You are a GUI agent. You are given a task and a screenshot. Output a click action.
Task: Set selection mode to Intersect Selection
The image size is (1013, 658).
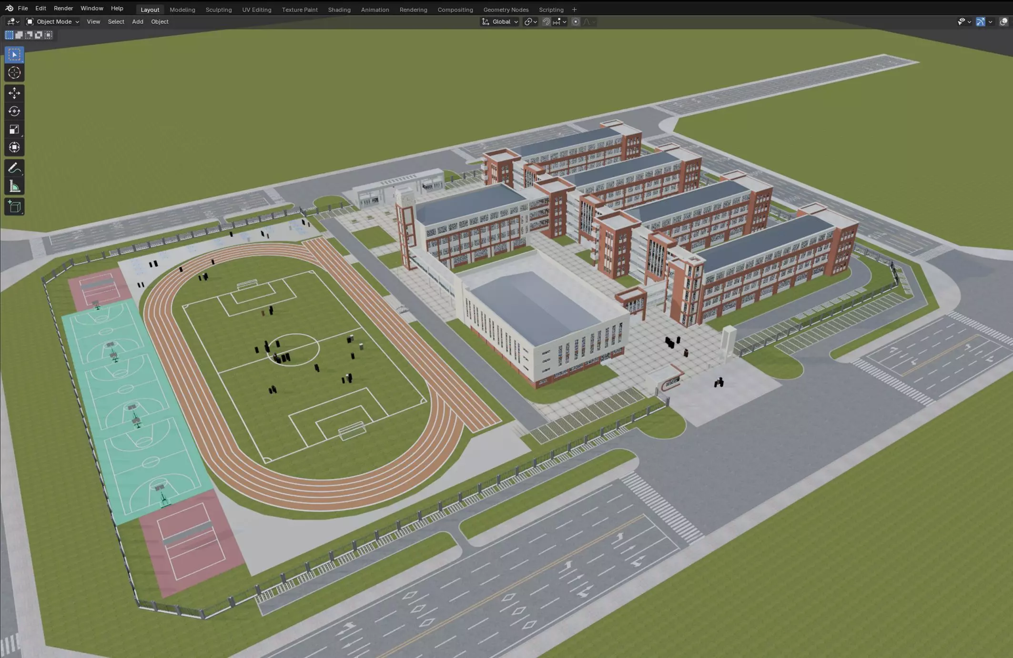tap(49, 35)
